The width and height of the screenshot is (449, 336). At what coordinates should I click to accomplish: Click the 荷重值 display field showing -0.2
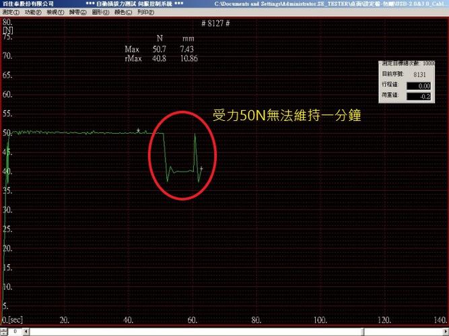418,96
